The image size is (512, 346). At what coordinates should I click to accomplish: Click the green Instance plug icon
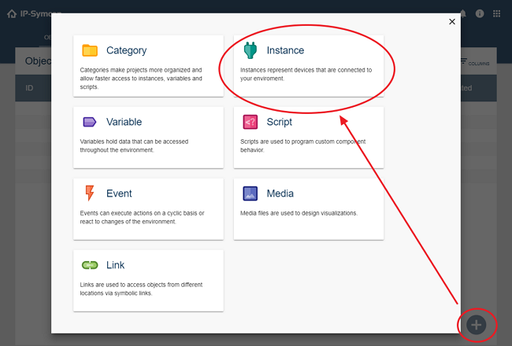pyautogui.click(x=250, y=50)
